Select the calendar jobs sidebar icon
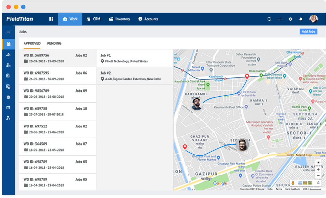This screenshot has height=198, width=326. pos(8,44)
